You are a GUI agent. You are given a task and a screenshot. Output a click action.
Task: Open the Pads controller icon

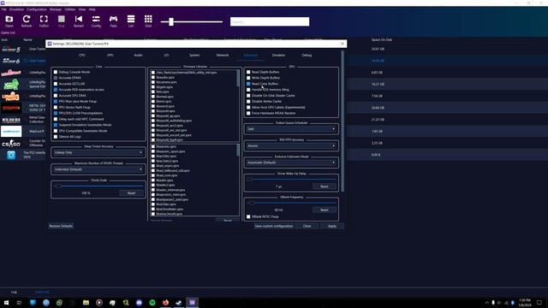(113, 21)
